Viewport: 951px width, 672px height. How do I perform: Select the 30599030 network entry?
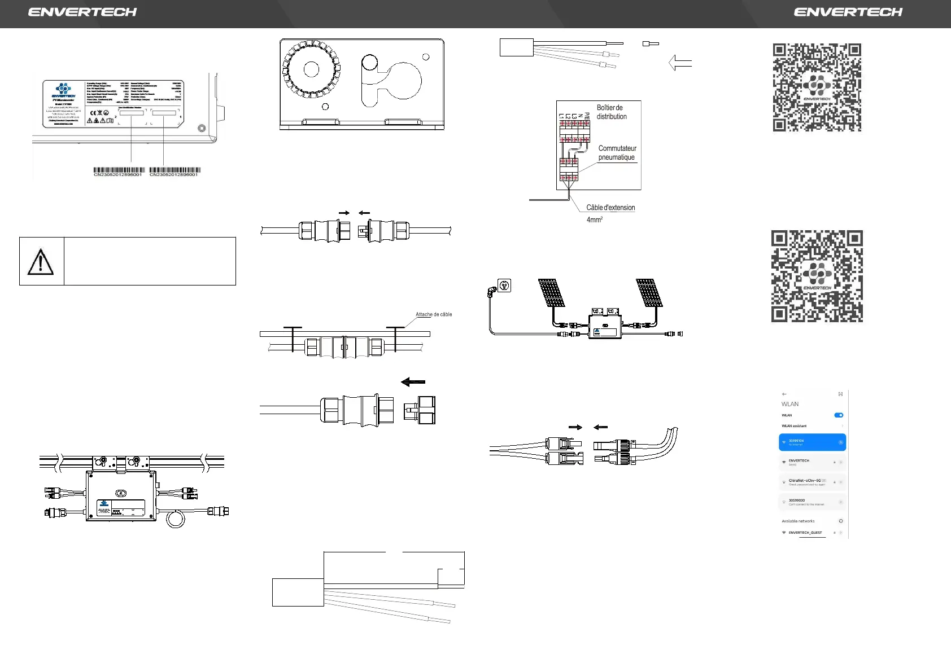tap(812, 502)
